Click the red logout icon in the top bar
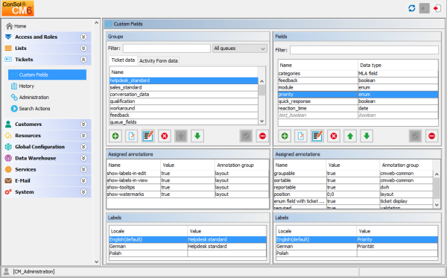 pos(437,8)
